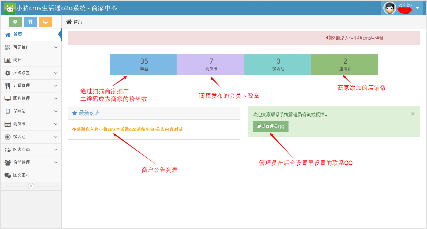Click the green gear shortcut button
The image size is (427, 229).
(15, 22)
